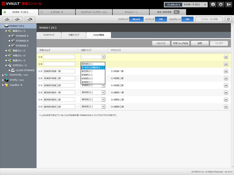Click the add drive toolbar icon
Image resolution: width=234 pixels, height=175 pixels.
(7, 19)
